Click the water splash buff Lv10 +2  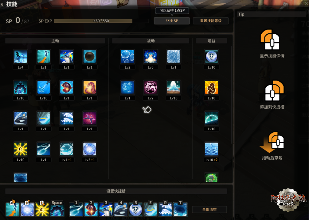coord(211,149)
